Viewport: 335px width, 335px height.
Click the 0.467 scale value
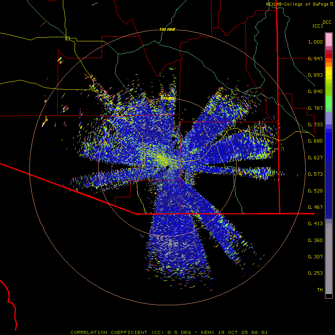(x=315, y=207)
